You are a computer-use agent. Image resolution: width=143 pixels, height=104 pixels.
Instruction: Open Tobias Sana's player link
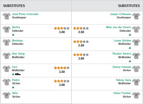pos(123,80)
